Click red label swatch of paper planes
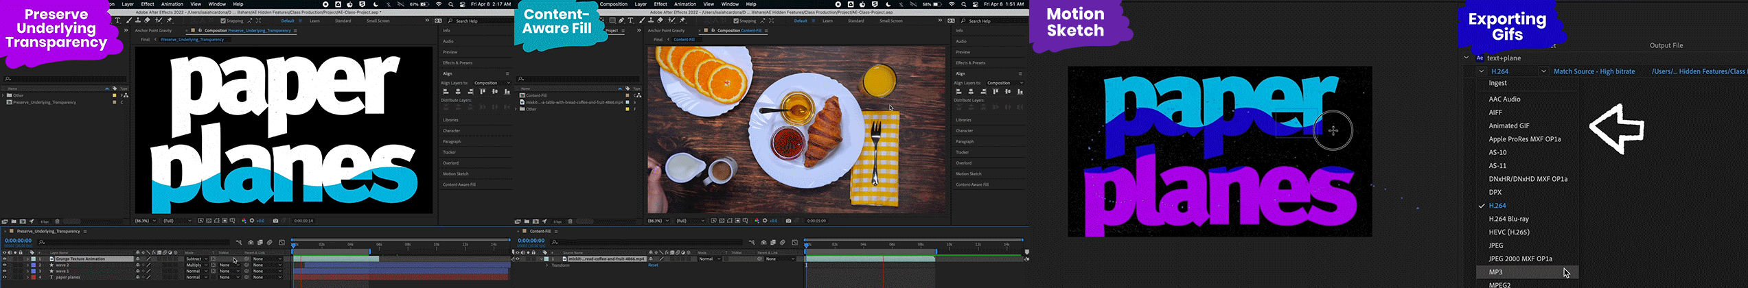Viewport: 1748px width, 288px height. click(34, 278)
